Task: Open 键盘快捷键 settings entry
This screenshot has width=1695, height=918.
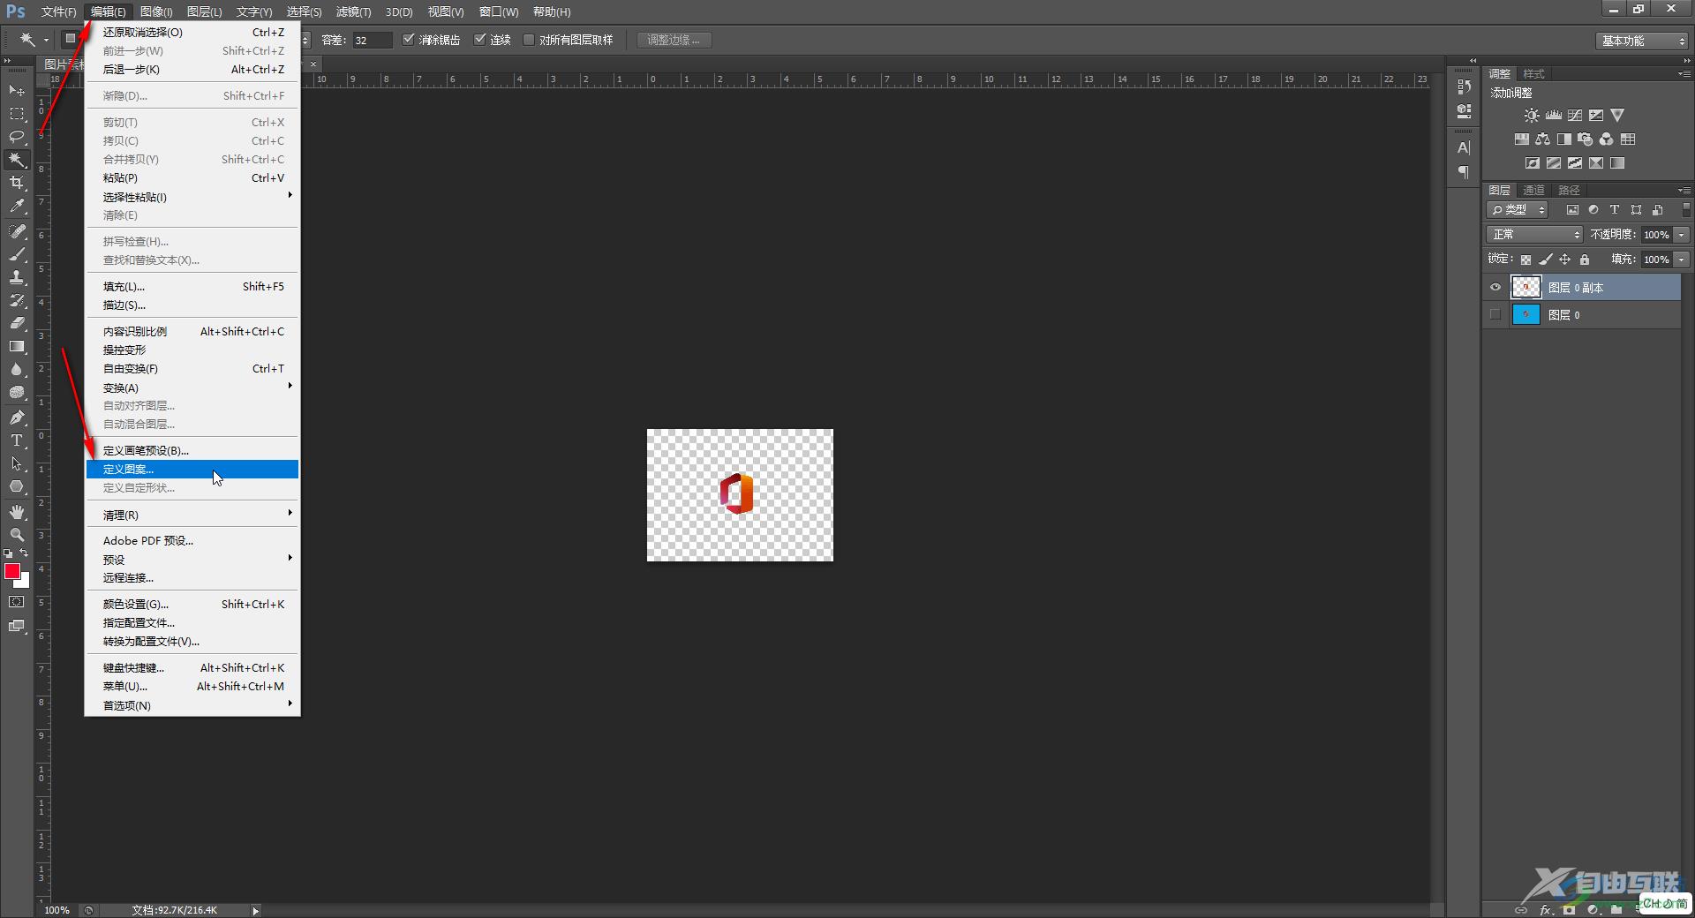Action: click(x=192, y=667)
